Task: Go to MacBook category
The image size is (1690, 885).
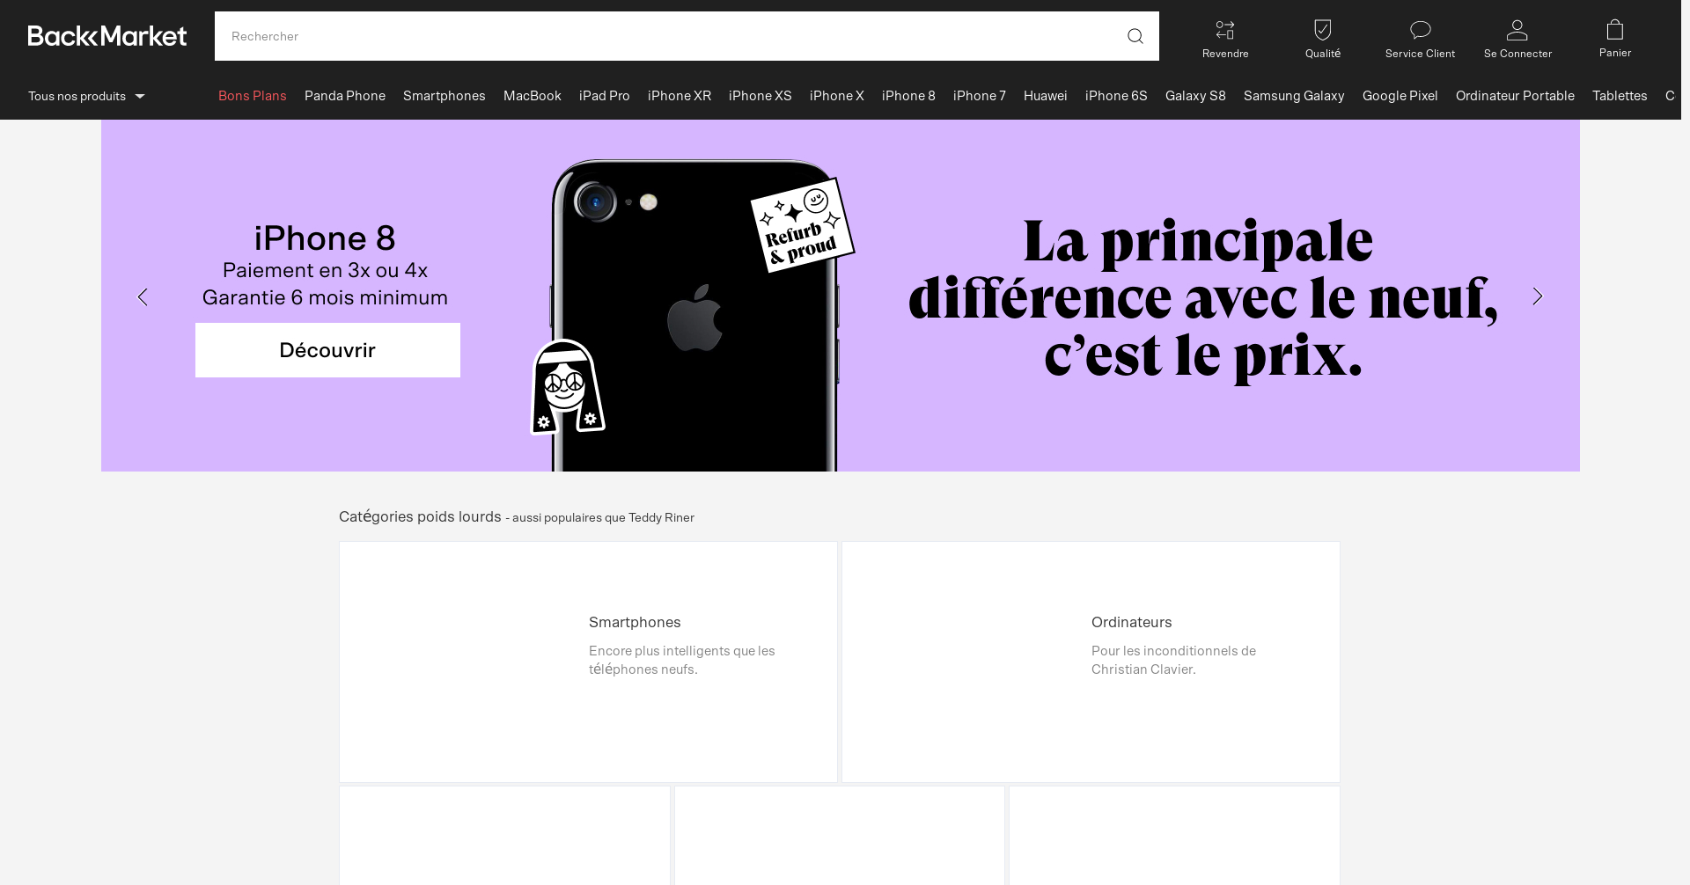Action: pos(532,96)
